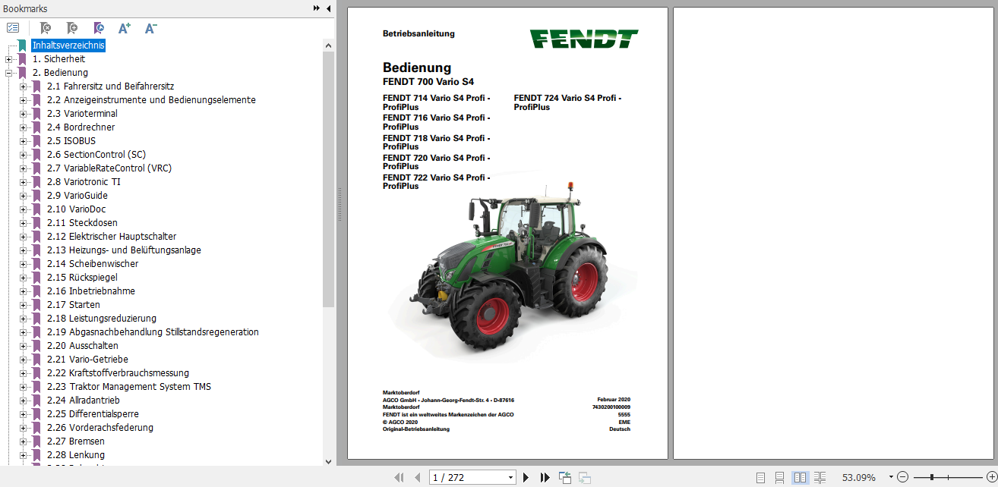Screen dimensions: 998x487
Task: Open bookmark 2.4 Bordrechner
Action: [x=81, y=127]
